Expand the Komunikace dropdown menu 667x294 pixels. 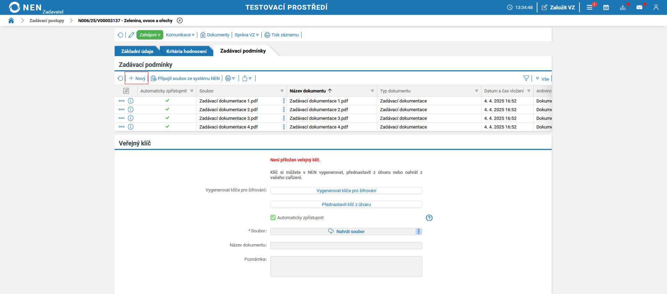click(180, 35)
